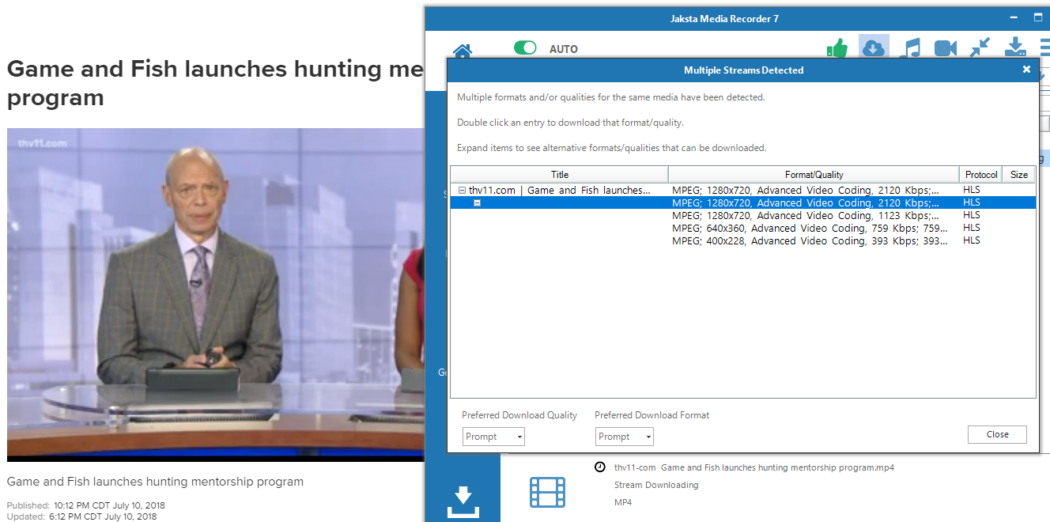Screen dimensions: 1050x522
Task: Click the Close button in the dialog
Action: [x=997, y=434]
